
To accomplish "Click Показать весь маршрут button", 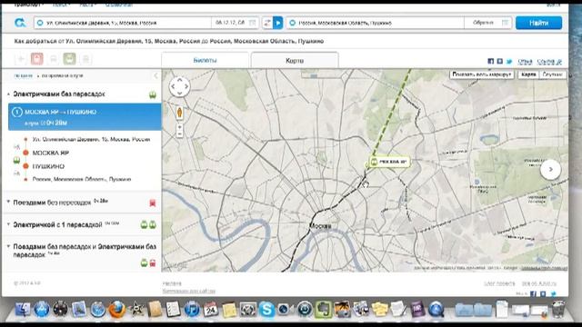I will tap(482, 74).
